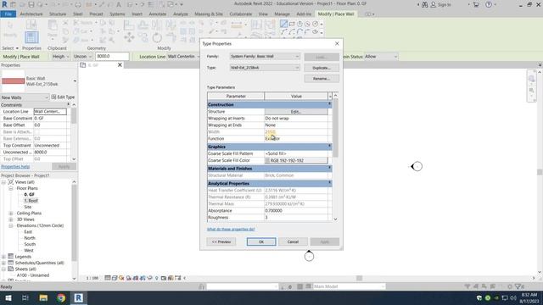This screenshot has height=305, width=543.
Task: Click the Structure Edit button
Action: coord(296,112)
